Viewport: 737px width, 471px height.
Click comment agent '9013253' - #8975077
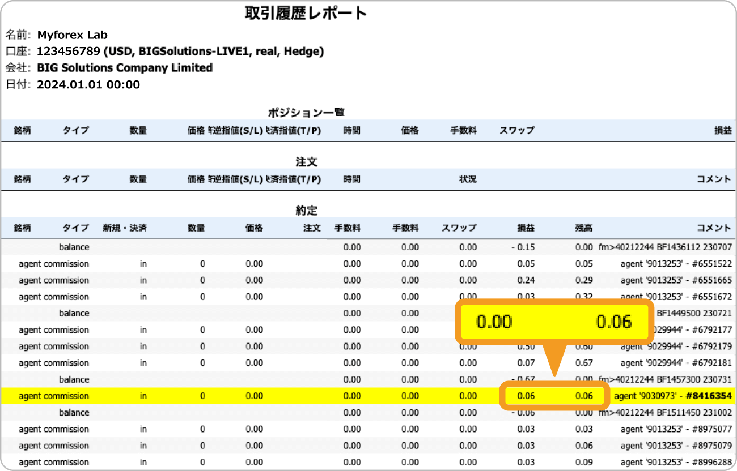point(676,429)
